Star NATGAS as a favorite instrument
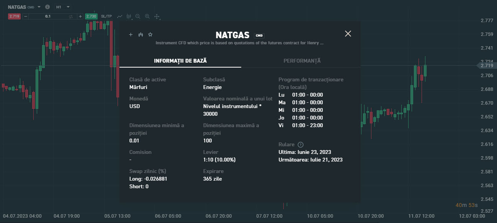 coord(150,34)
